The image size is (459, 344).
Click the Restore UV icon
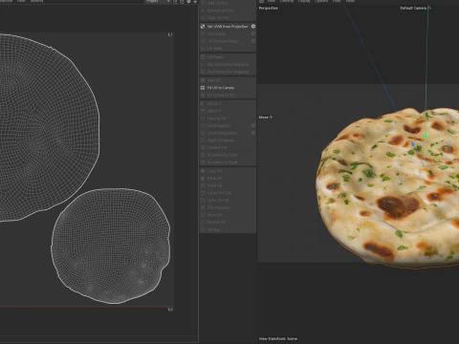[x=203, y=223]
